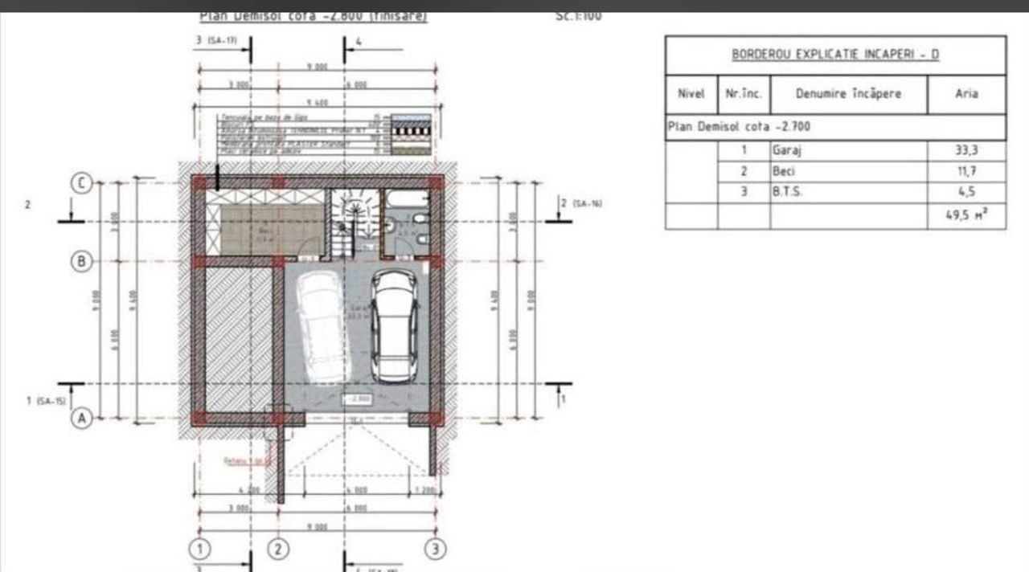This screenshot has height=572, width=1029.
Task: Click the bathroom room with toilet fixtures
Action: pos(408,223)
